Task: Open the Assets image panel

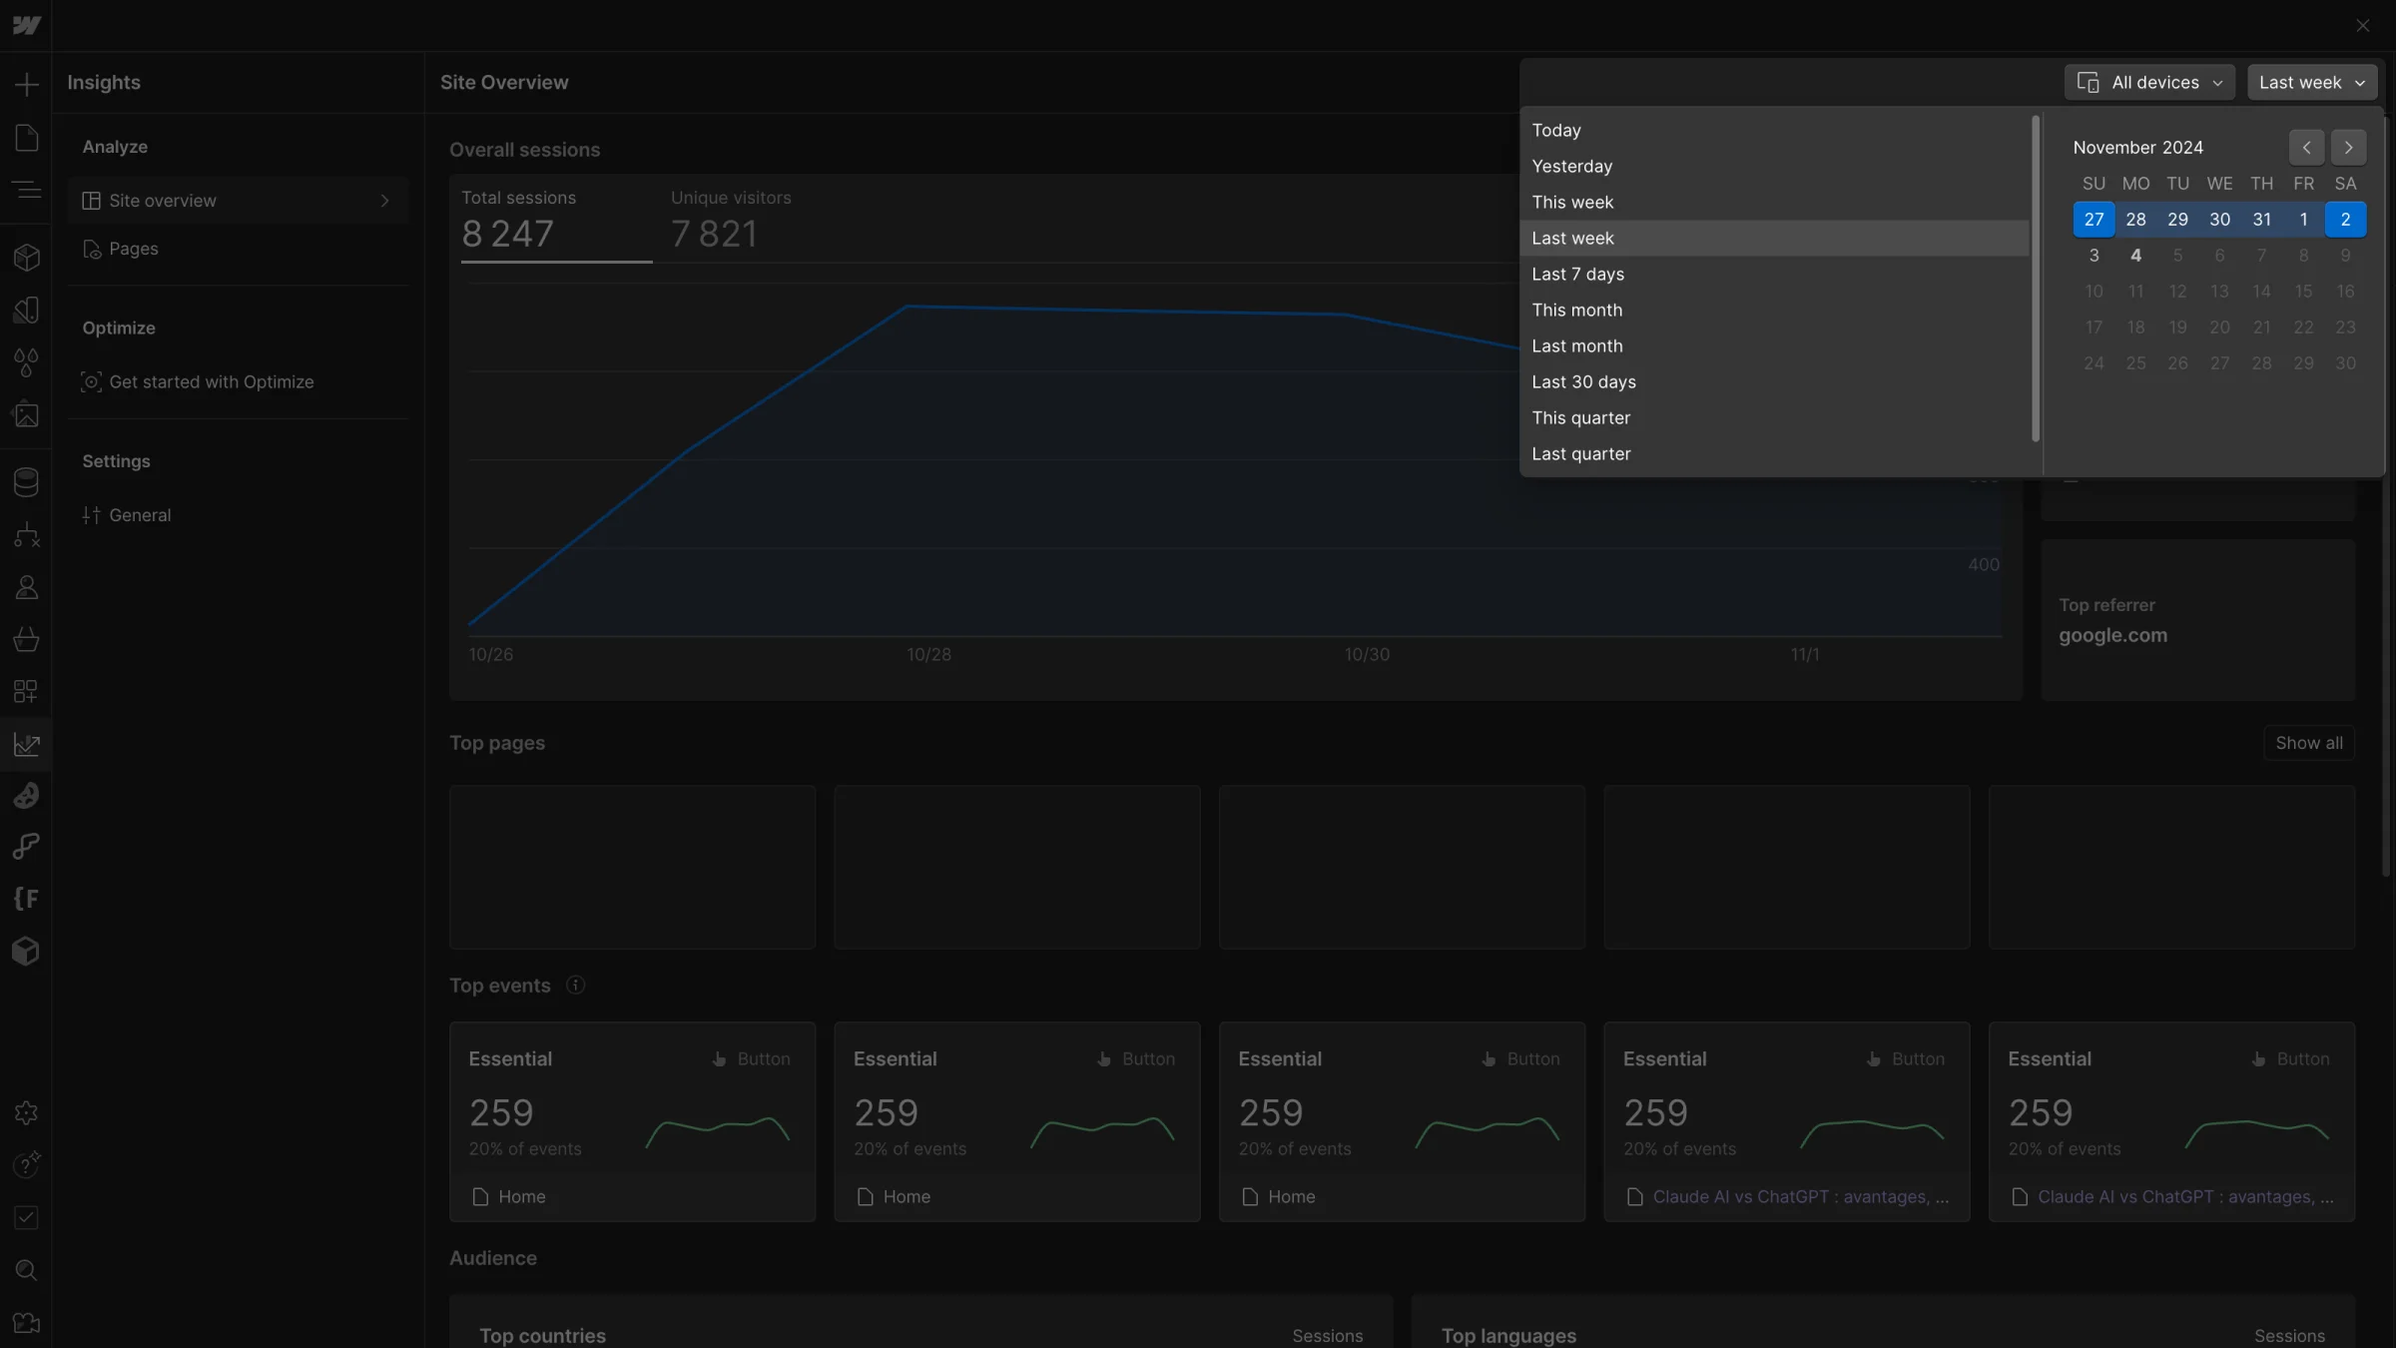Action: (x=26, y=414)
